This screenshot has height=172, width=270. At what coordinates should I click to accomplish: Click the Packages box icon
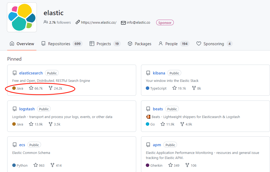pos(130,43)
